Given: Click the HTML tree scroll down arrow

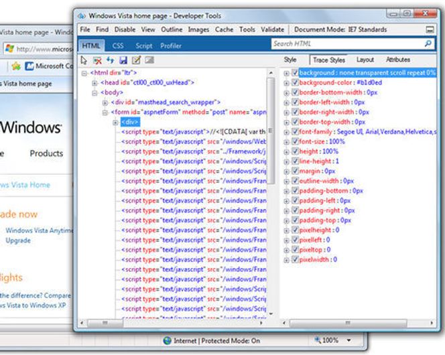Looking at the screenshot, I should click(x=271, y=313).
